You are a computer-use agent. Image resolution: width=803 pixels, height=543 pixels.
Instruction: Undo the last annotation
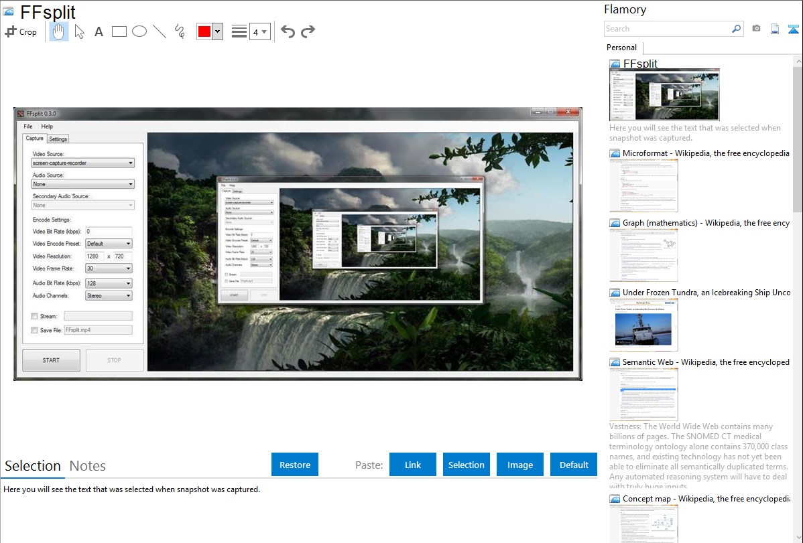tap(288, 31)
